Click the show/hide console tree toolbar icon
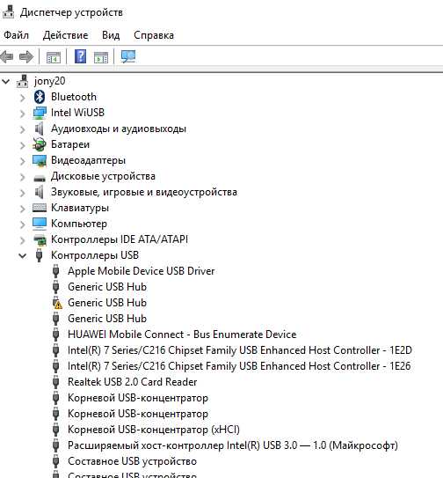 pyautogui.click(x=54, y=57)
